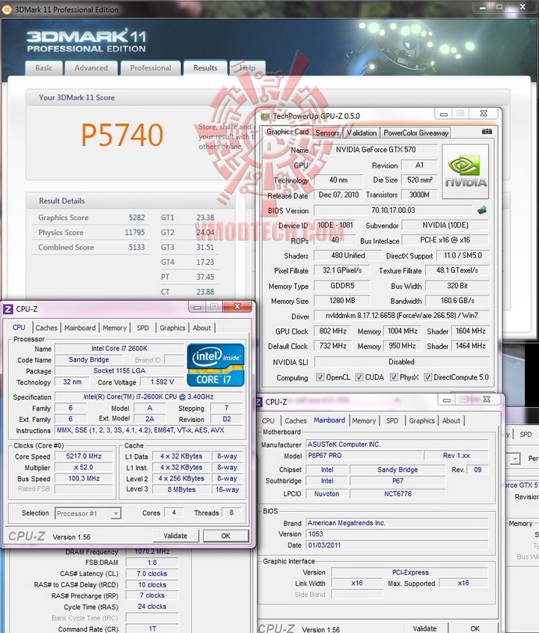The width and height of the screenshot is (539, 633).
Task: Open Caches tab in front CPU-Z window
Action: coord(46,328)
